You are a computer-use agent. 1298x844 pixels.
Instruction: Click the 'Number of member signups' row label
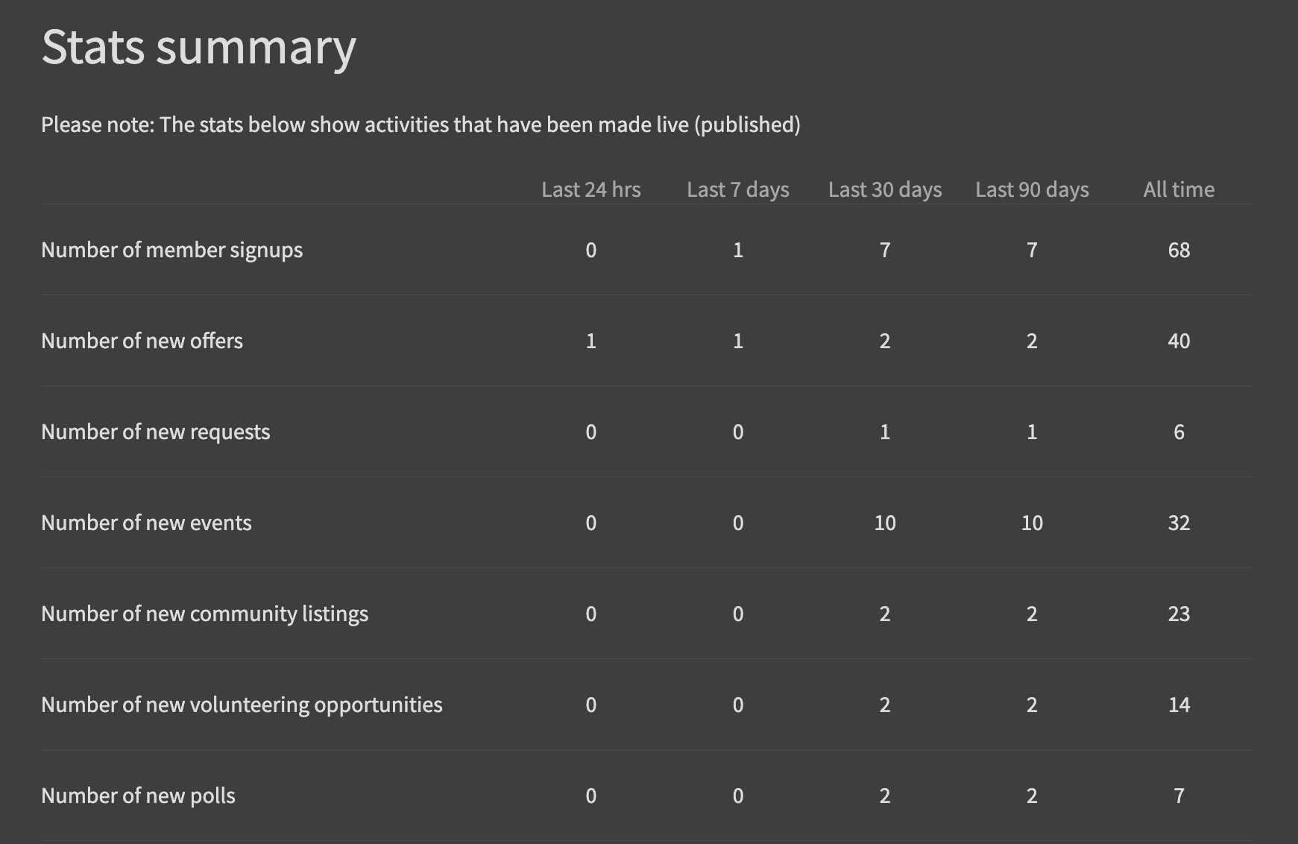pos(171,250)
